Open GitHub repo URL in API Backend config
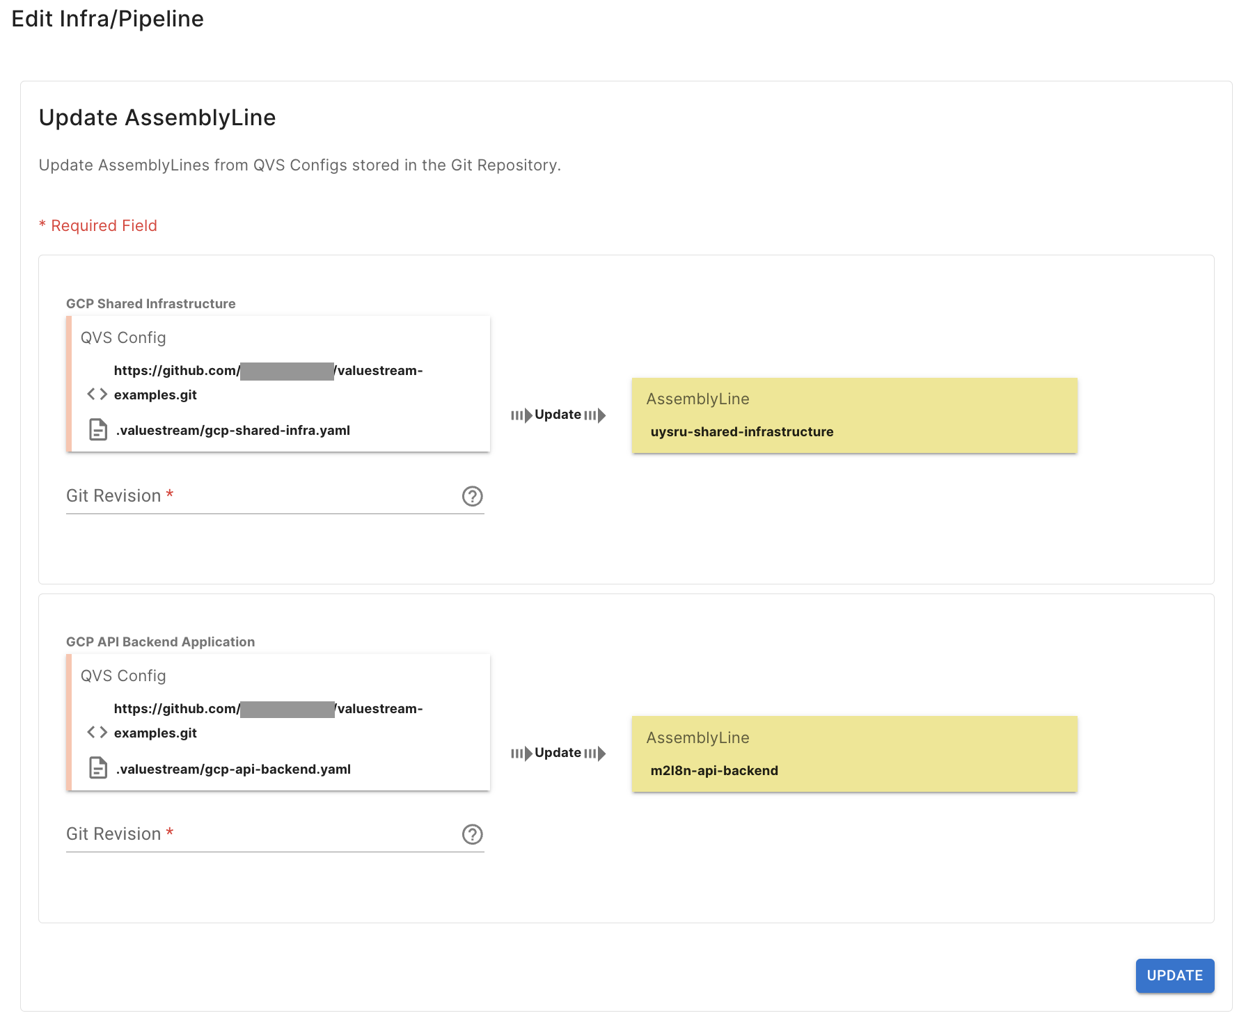 (268, 720)
